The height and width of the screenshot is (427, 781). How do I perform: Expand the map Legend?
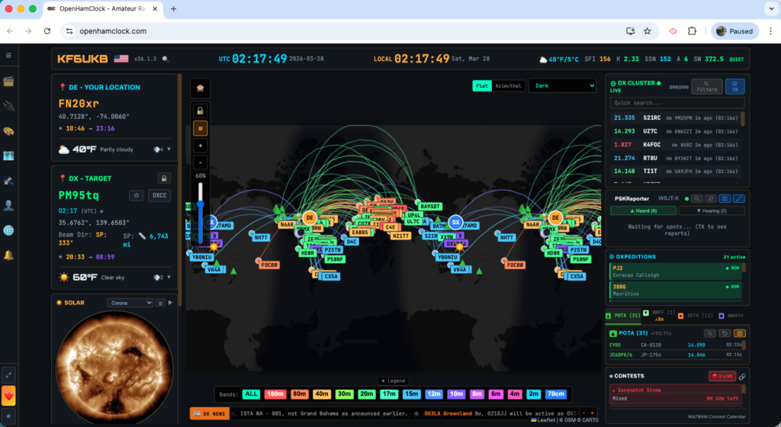393,380
